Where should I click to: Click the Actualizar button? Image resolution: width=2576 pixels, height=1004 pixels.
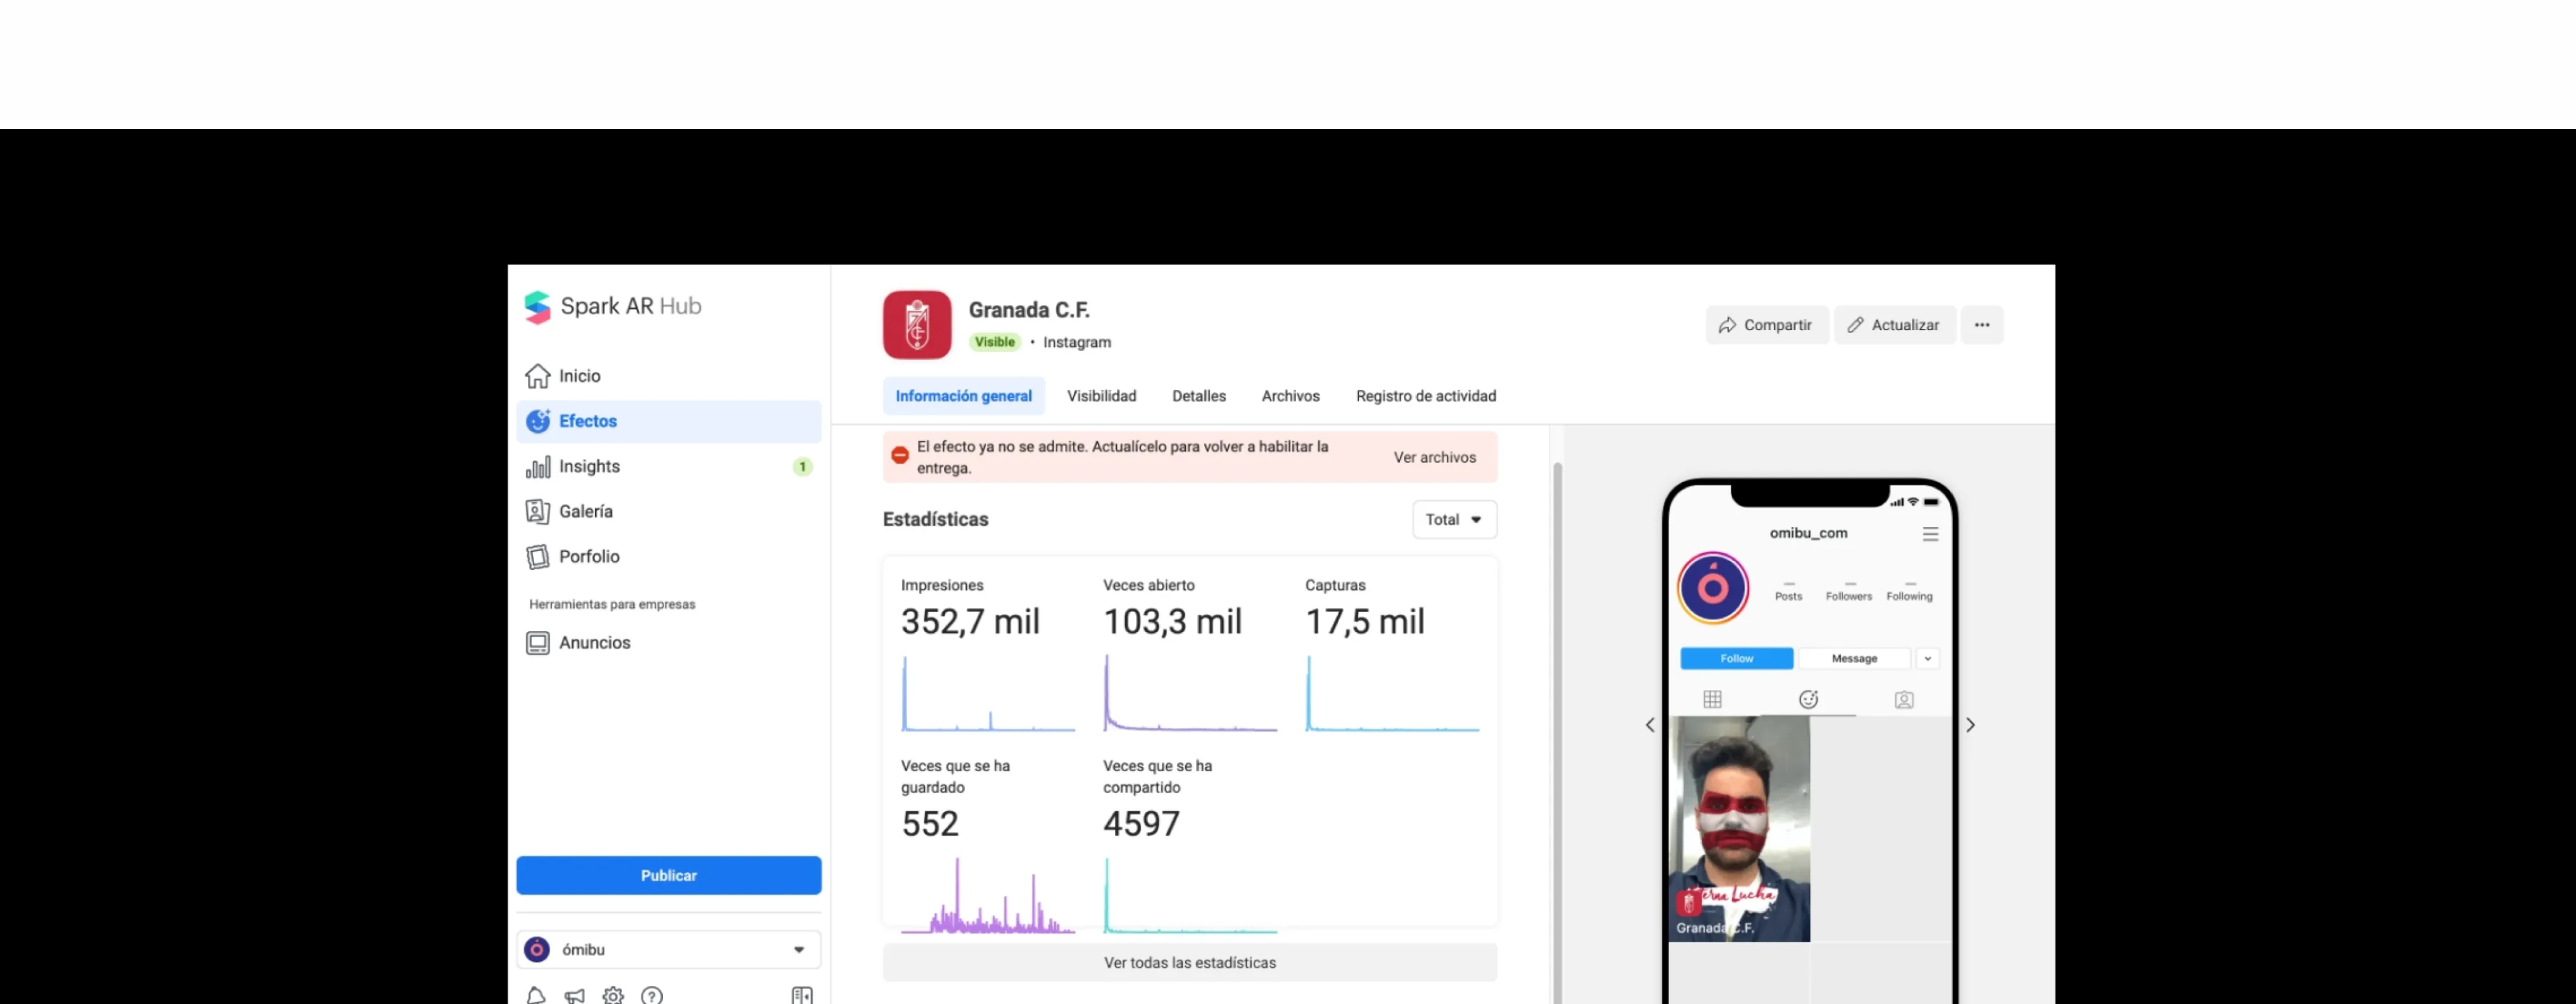[x=1894, y=325]
